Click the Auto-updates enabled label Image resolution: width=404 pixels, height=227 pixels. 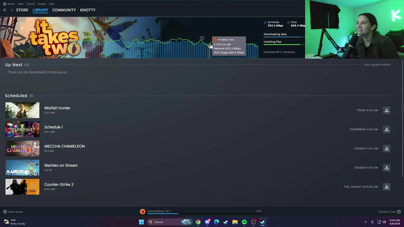377,65
